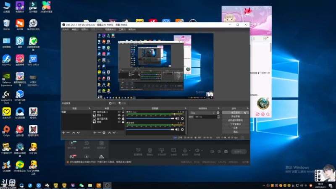The height and width of the screenshot is (189, 336).
Task: Click the audio mixer vertical scrollbar
Action: tap(186, 123)
